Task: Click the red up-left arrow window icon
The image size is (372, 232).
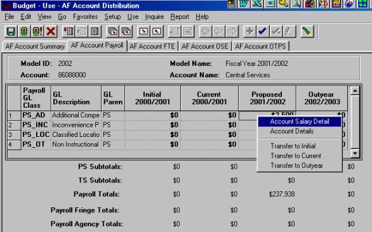Action: tap(157, 31)
